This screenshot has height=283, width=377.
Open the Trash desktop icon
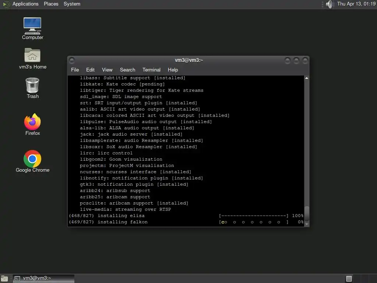coord(32,88)
